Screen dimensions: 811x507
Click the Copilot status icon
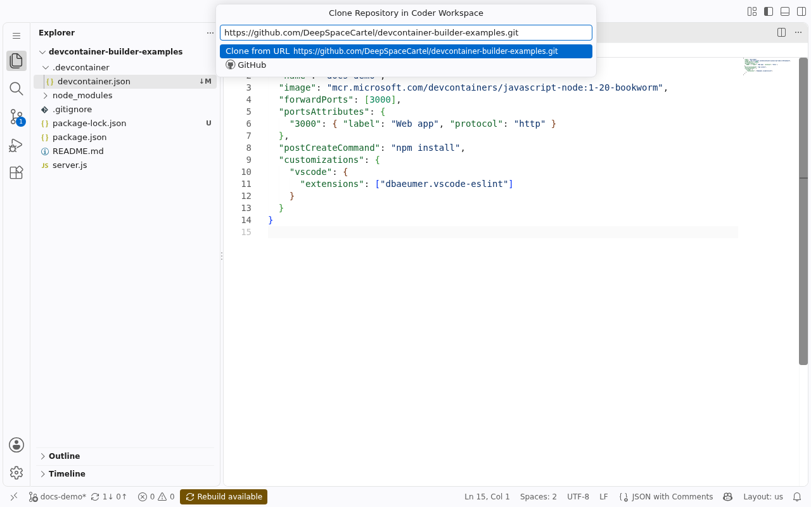pos(728,497)
